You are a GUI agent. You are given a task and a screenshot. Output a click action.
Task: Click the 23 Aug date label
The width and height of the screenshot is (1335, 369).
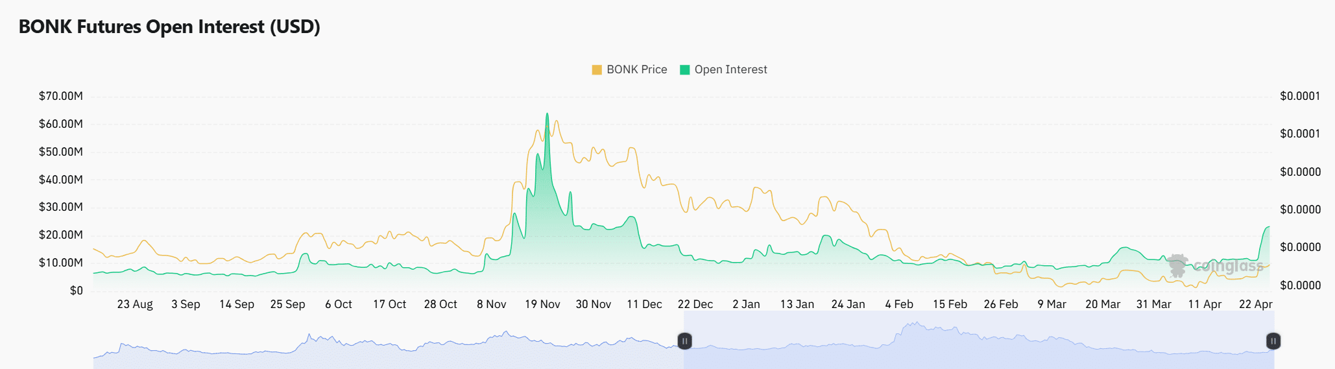(135, 304)
